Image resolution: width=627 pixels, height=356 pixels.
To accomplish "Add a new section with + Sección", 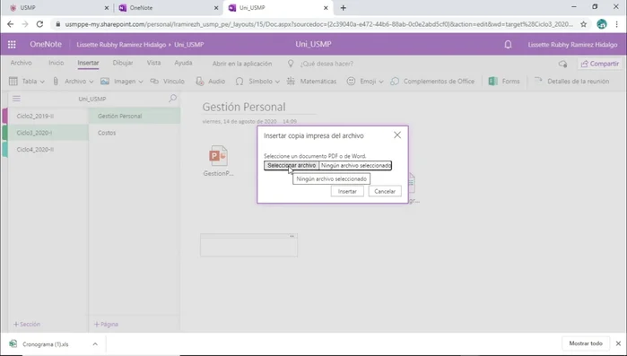I will click(x=27, y=324).
